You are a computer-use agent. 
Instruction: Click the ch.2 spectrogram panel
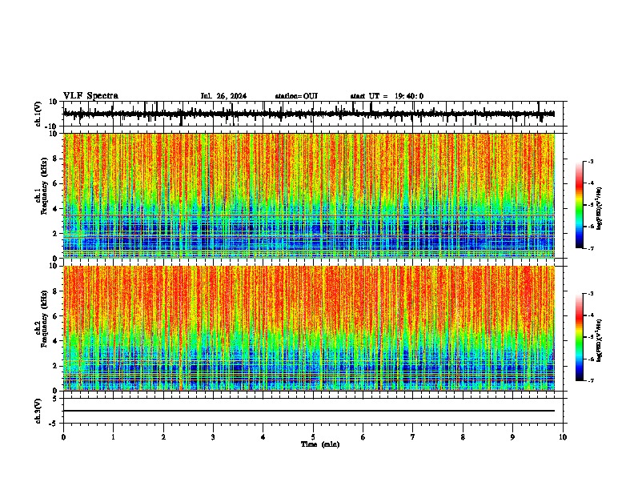[309, 328]
